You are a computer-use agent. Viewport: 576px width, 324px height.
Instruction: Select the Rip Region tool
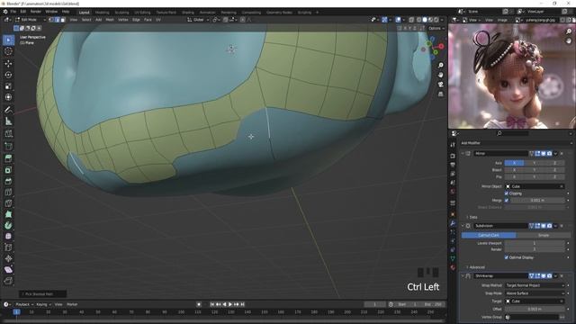click(x=8, y=281)
